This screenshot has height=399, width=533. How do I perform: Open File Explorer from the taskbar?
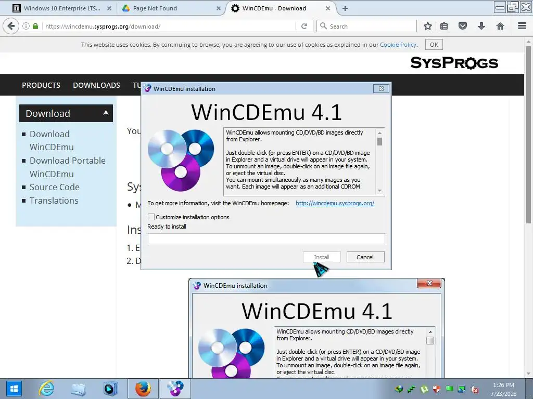(x=78, y=389)
